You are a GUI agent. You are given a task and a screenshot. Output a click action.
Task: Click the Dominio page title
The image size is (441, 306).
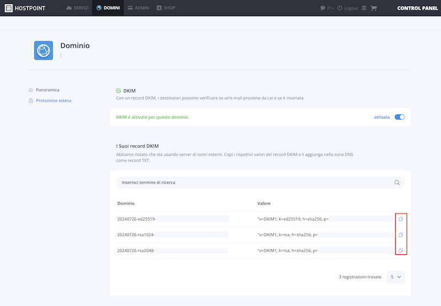tap(75, 46)
